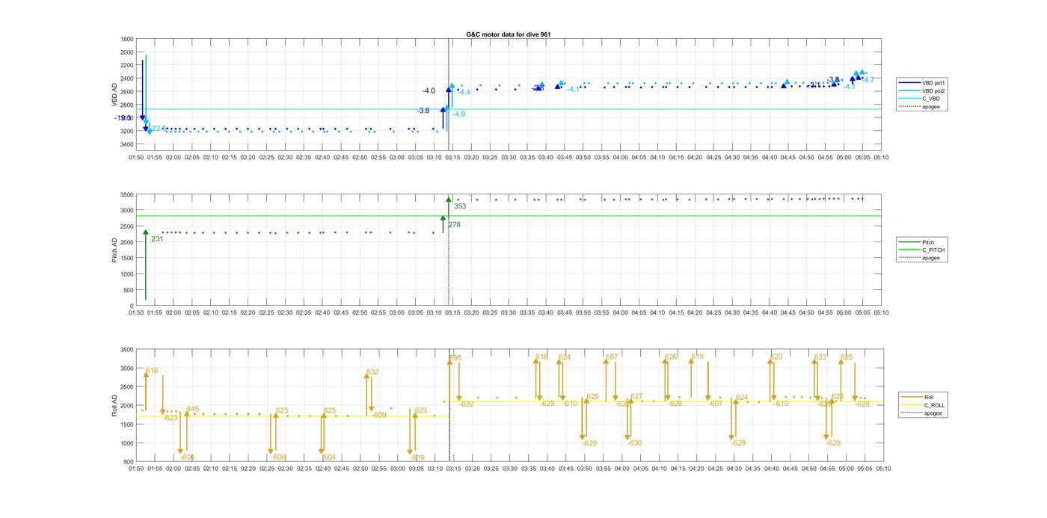Screen dimensions: 1047x518
Task: Click the "3400" tick on VBD axis
Action: (127, 145)
